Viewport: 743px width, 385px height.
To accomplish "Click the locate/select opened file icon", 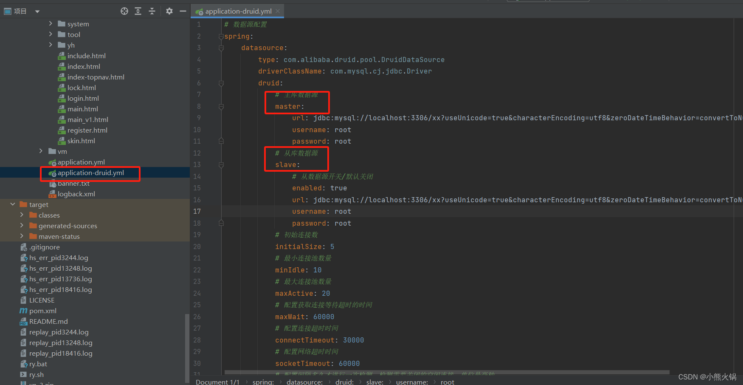I will click(x=124, y=11).
